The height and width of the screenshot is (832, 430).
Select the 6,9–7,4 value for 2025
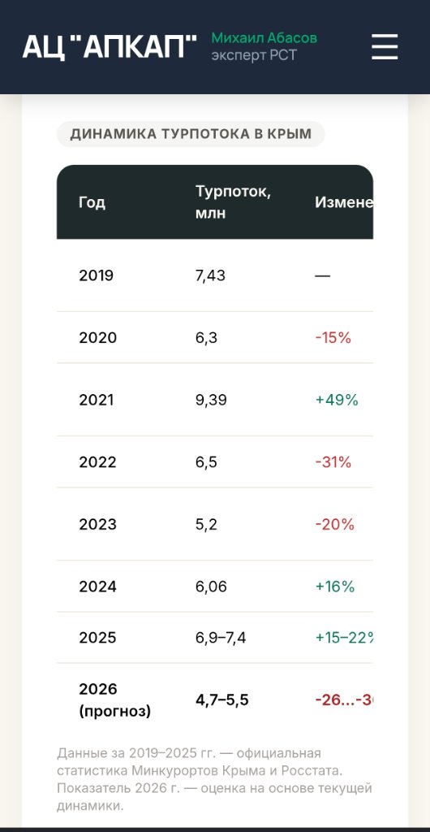(x=221, y=638)
